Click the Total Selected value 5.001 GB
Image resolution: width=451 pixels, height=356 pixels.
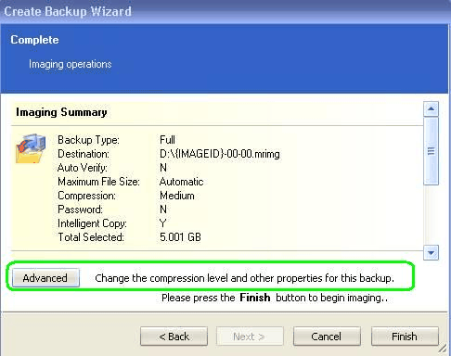[180, 237]
